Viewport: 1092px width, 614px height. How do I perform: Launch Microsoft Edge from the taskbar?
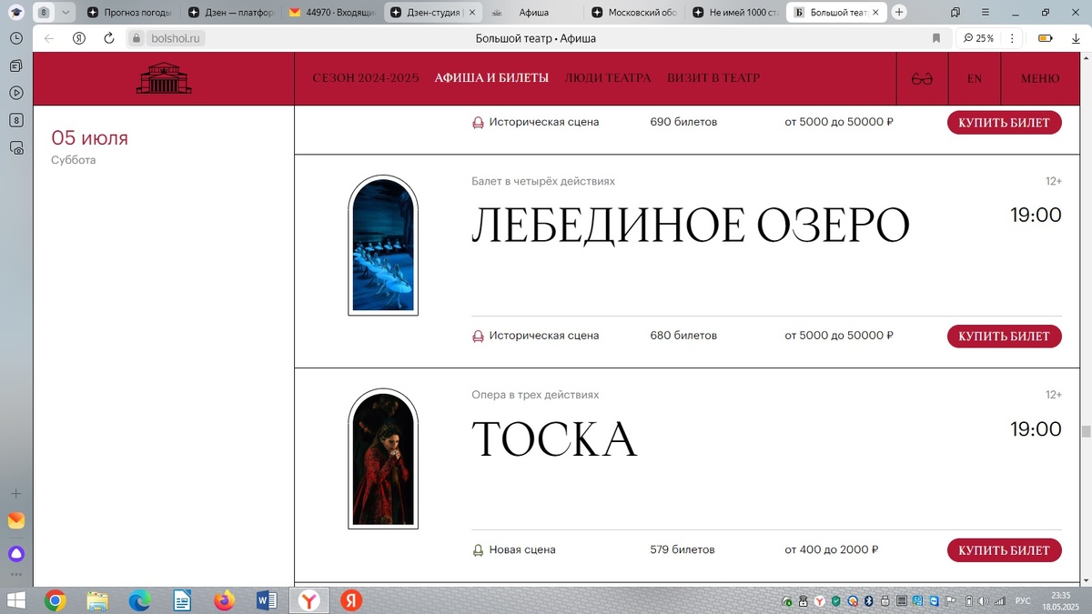(x=139, y=600)
